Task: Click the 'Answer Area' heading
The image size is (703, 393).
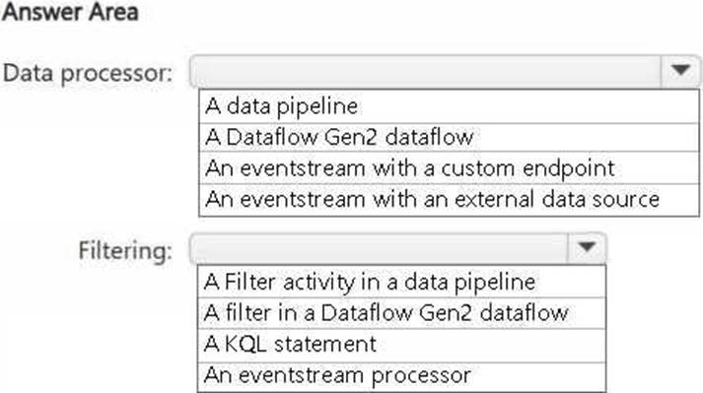Action: pos(70,12)
